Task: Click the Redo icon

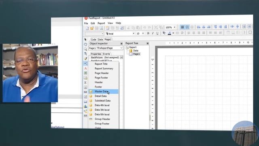Action: tap(149, 28)
